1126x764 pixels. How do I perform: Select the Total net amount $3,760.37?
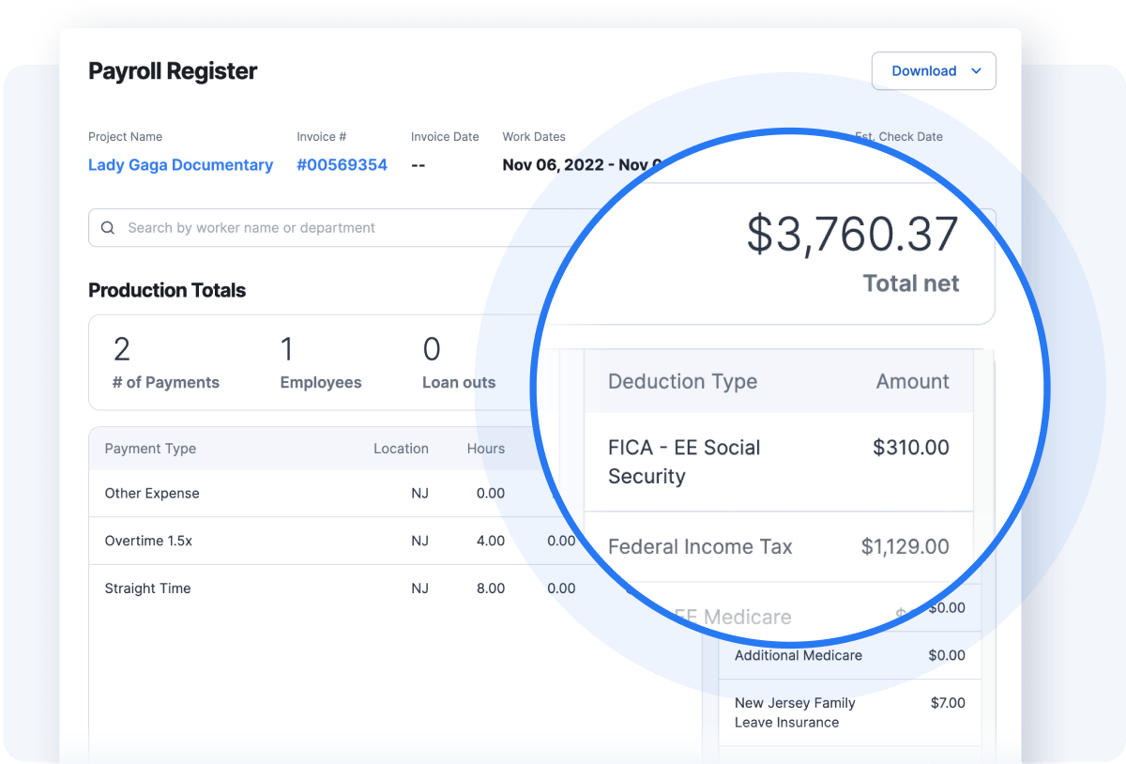pos(852,234)
